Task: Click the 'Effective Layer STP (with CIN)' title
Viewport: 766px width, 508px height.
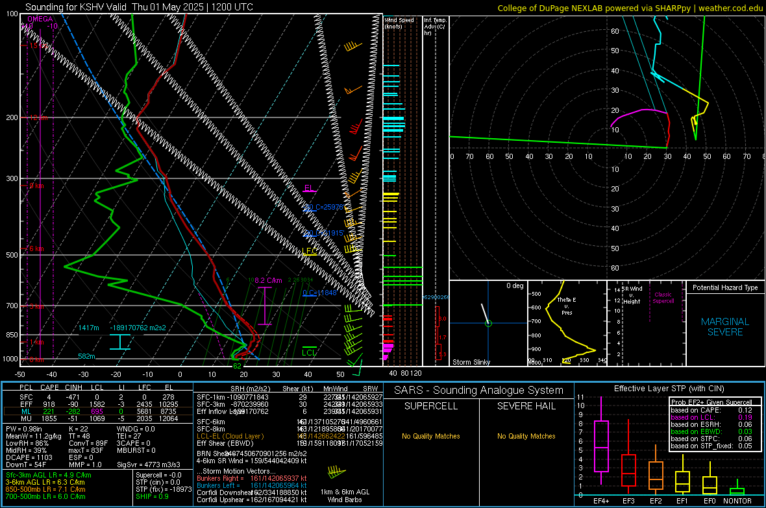Action: pos(669,389)
